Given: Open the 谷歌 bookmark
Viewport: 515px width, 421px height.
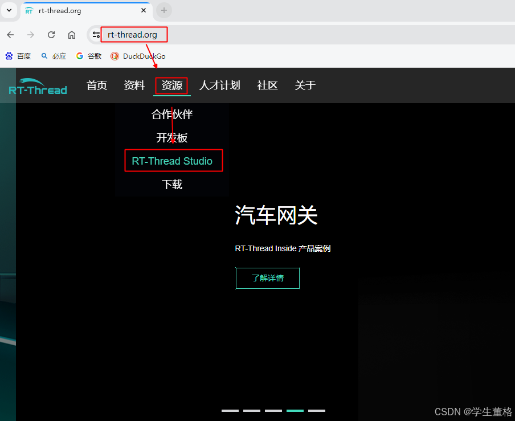Looking at the screenshot, I should click(89, 56).
